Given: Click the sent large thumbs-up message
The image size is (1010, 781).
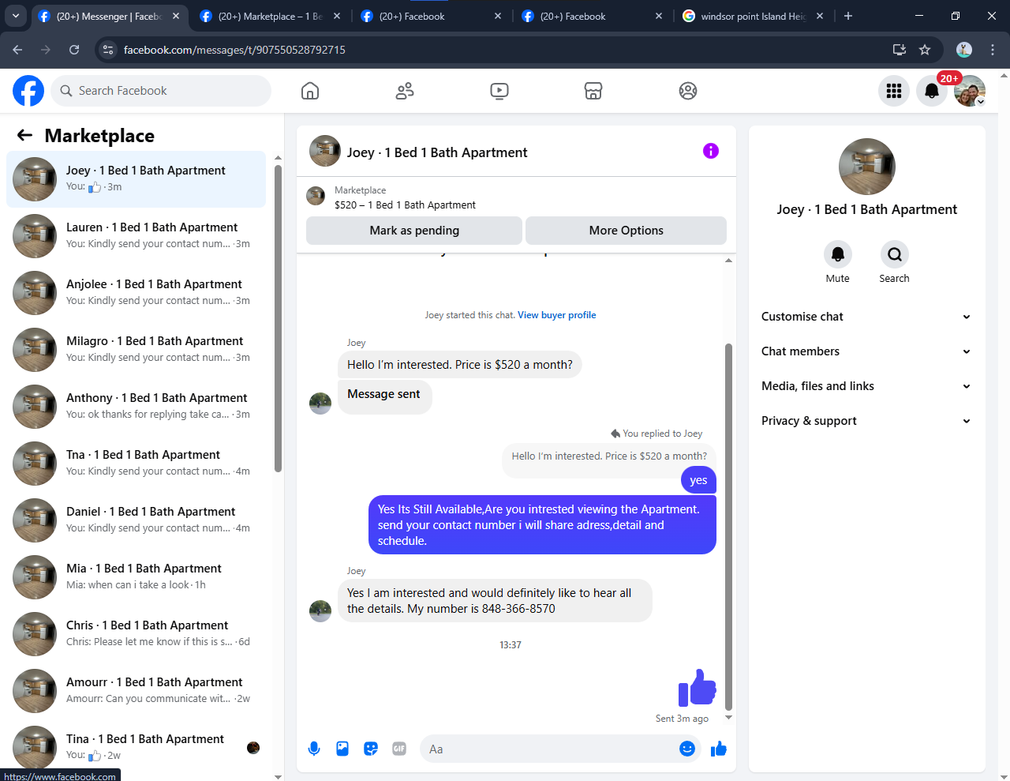Looking at the screenshot, I should [x=698, y=688].
